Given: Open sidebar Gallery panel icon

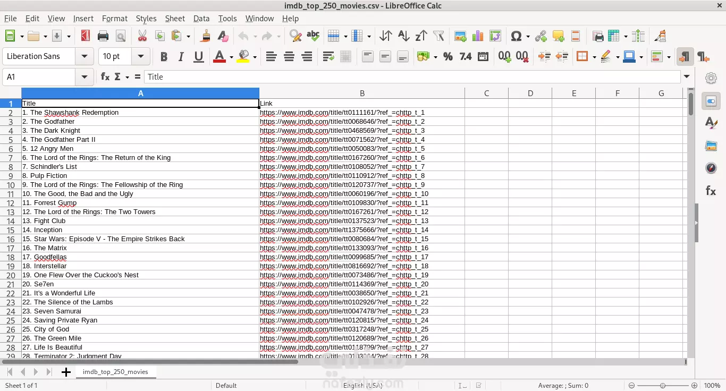Looking at the screenshot, I should click(711, 146).
